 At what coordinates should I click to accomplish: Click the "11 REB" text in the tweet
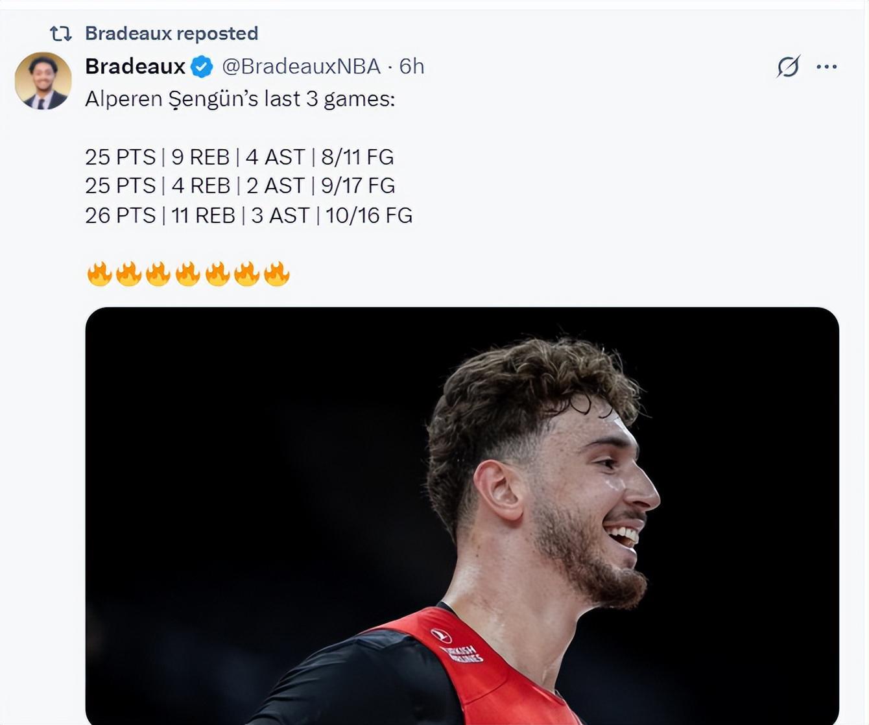(203, 215)
